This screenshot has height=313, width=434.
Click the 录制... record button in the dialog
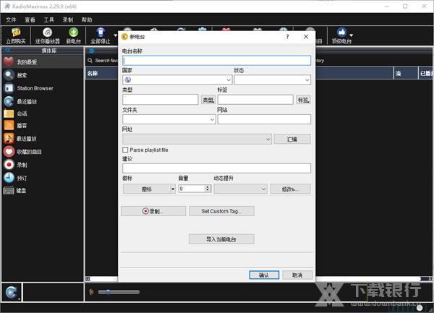pos(153,211)
